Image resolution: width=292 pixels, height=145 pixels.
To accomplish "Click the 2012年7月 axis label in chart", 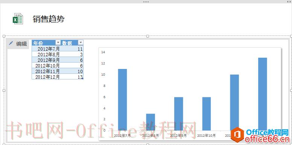I will 122,136.
